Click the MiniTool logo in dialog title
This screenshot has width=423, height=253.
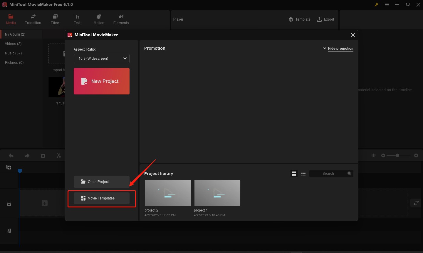point(70,35)
